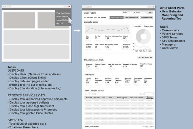
Task: Click home icon in the left browser window
Action: point(10,6)
